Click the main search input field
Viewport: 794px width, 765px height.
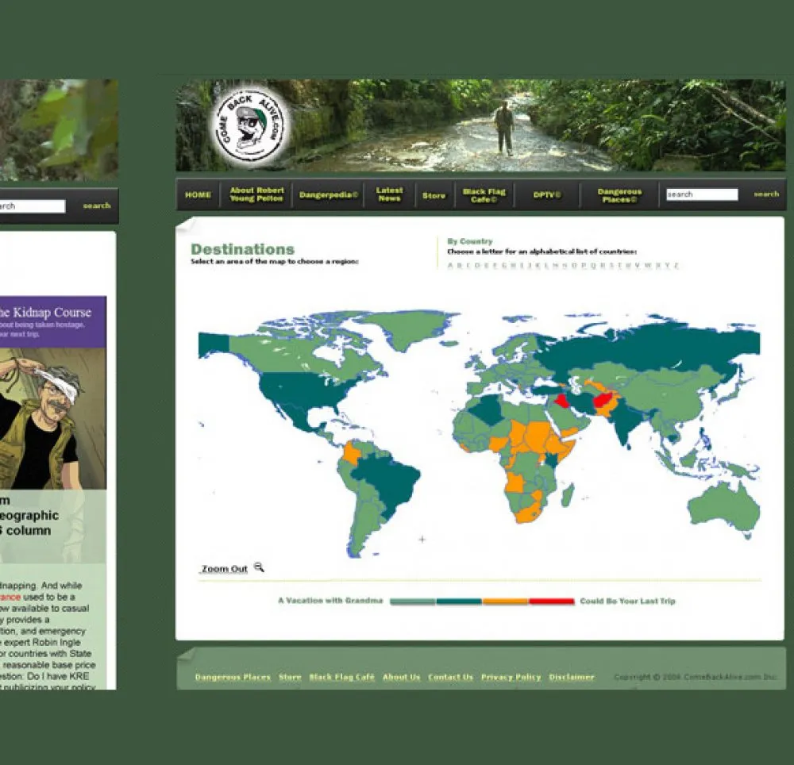pos(702,194)
